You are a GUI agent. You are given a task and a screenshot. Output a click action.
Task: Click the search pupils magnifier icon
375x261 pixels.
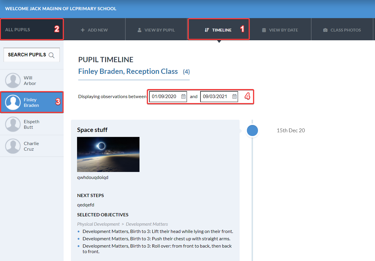52,55
